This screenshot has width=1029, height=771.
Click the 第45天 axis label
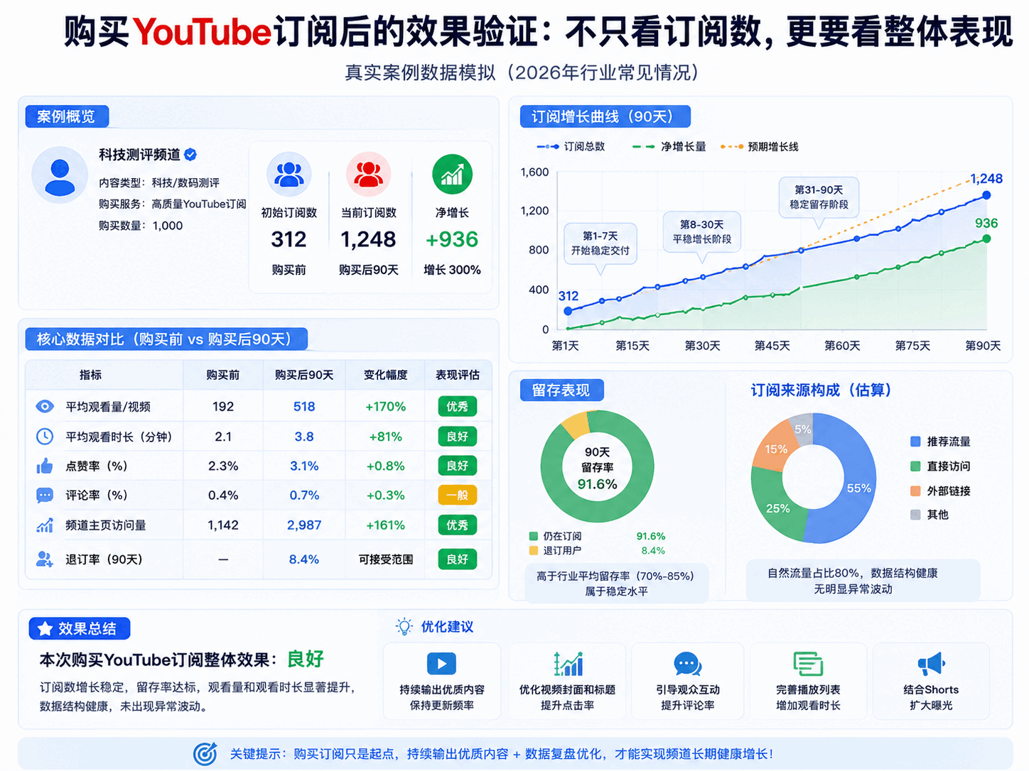(x=772, y=346)
